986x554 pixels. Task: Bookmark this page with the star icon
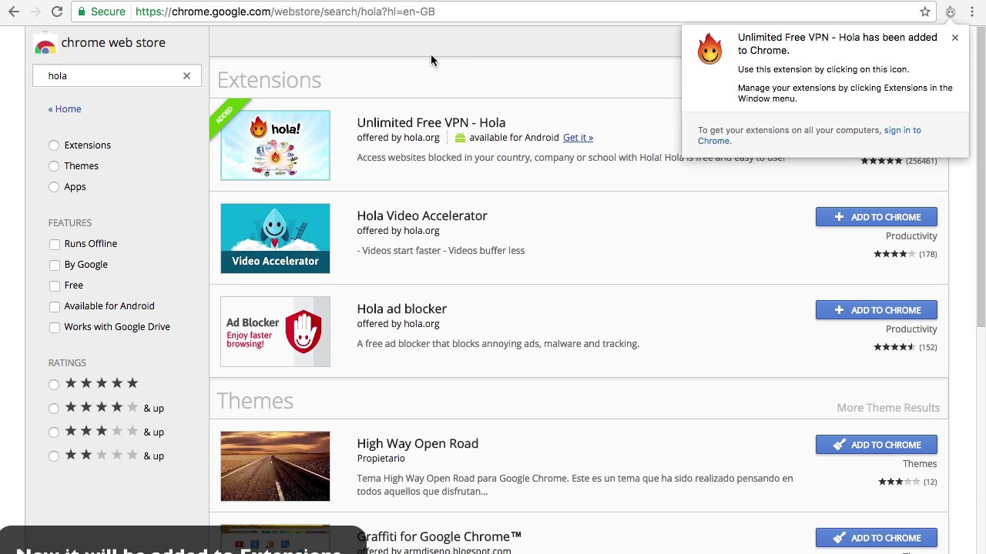[x=925, y=12]
